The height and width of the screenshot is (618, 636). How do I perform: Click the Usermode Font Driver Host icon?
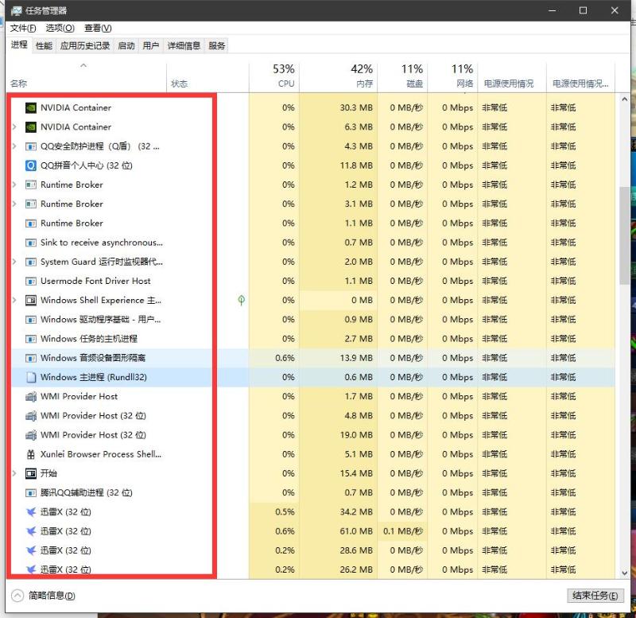coord(31,281)
